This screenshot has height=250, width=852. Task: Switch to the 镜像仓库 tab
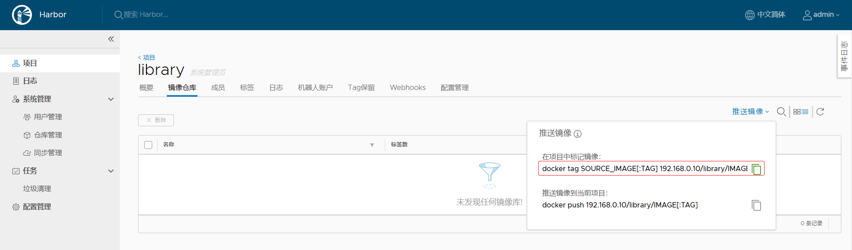pos(182,88)
